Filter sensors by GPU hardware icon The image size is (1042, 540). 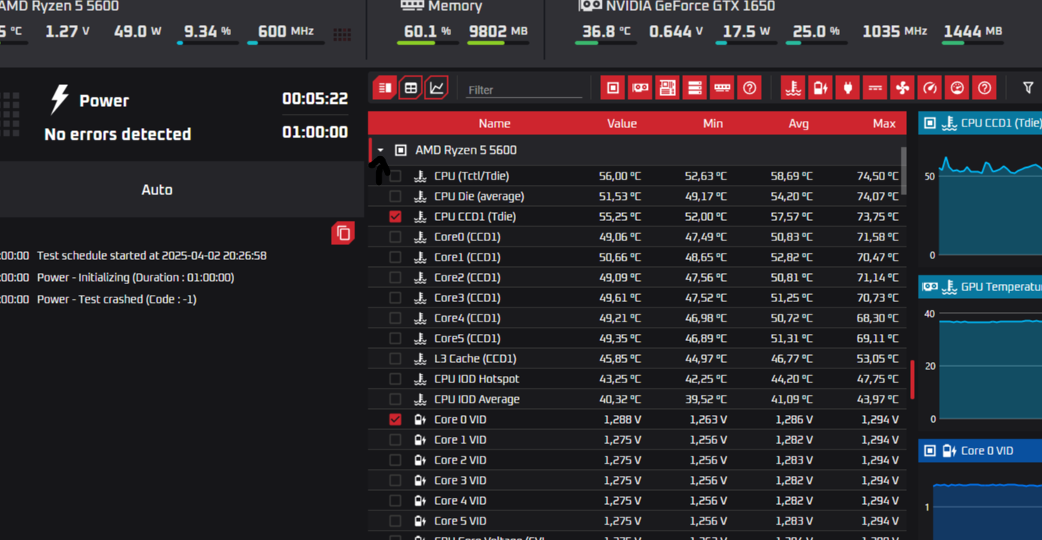(x=640, y=88)
